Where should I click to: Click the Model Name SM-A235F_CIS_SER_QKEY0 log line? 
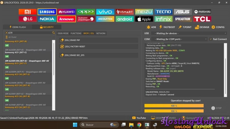[165, 71]
